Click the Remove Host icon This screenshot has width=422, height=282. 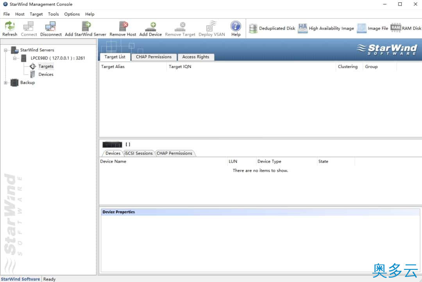(x=123, y=26)
